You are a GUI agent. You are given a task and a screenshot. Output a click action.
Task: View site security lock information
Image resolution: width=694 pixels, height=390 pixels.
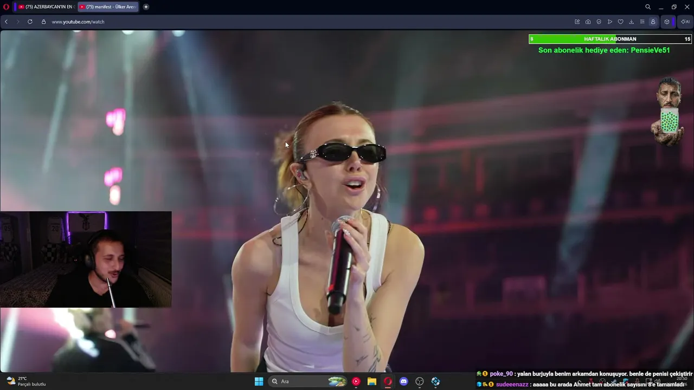click(44, 22)
